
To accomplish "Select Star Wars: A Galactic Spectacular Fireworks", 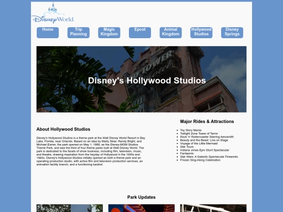I will click(209, 157).
